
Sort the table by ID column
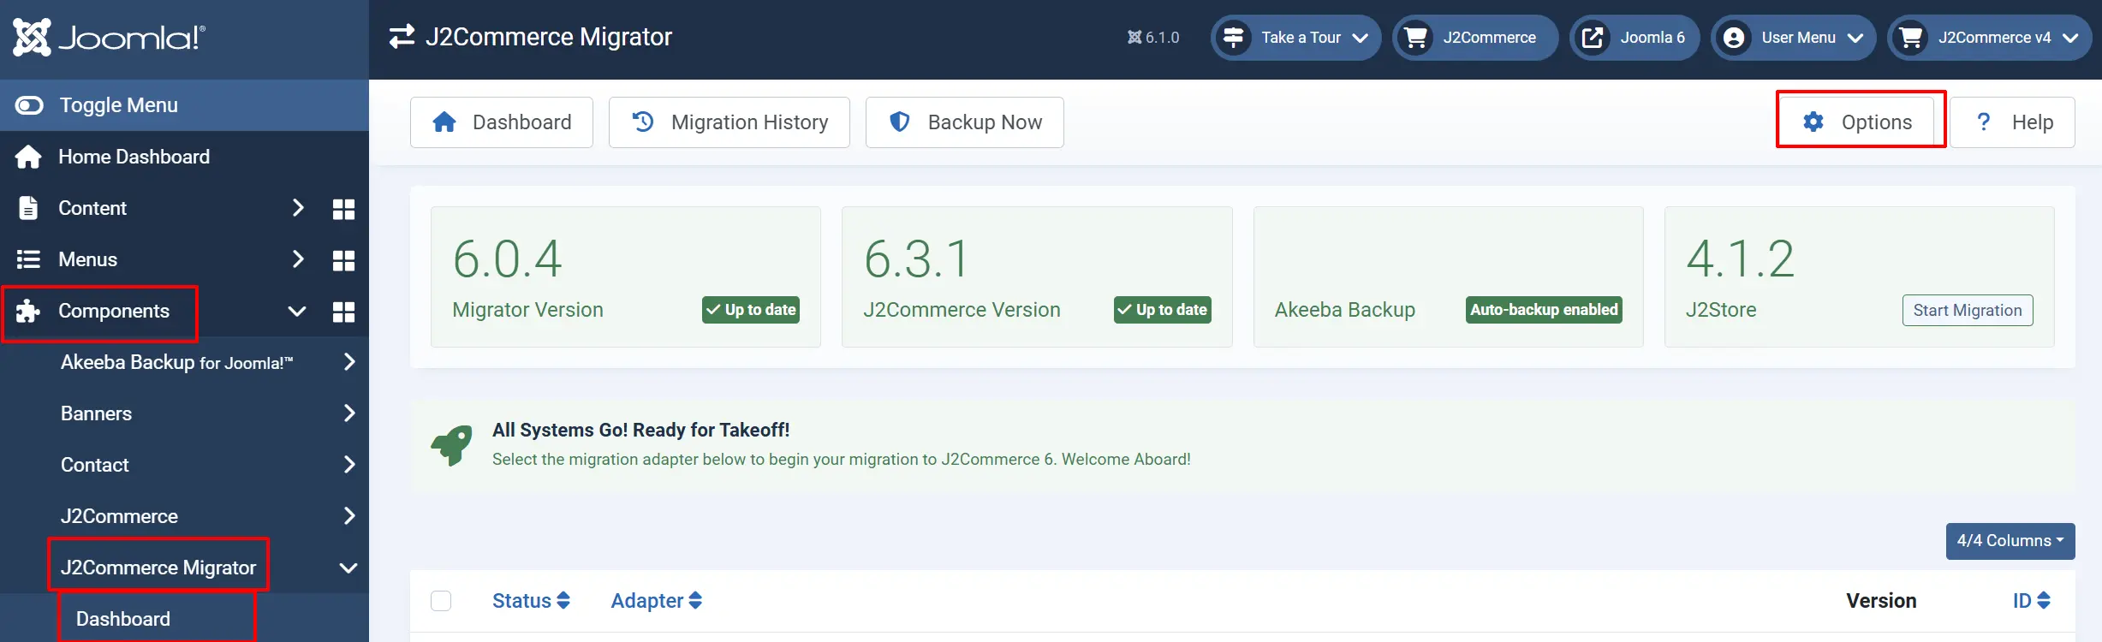tap(2032, 601)
